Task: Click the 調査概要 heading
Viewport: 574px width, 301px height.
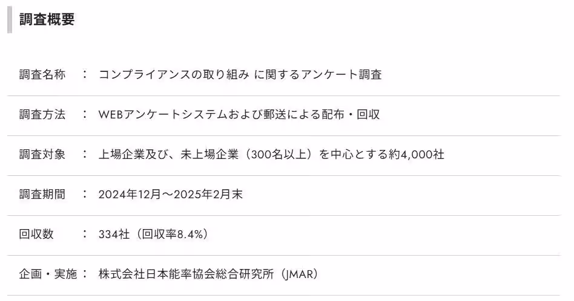Action: [x=47, y=19]
